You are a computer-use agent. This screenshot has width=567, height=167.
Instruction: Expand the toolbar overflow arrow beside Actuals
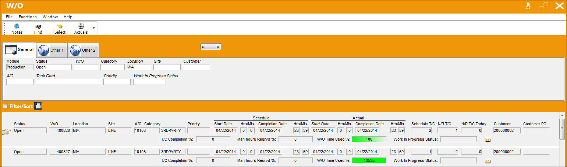93,28
